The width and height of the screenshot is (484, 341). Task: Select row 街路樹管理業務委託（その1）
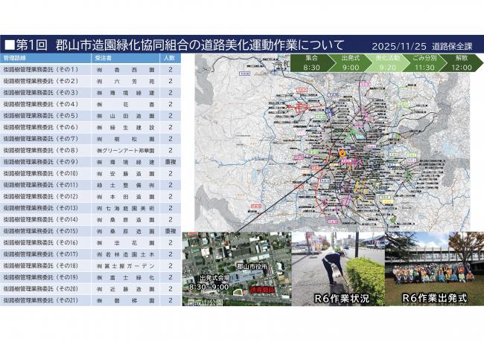(41, 69)
